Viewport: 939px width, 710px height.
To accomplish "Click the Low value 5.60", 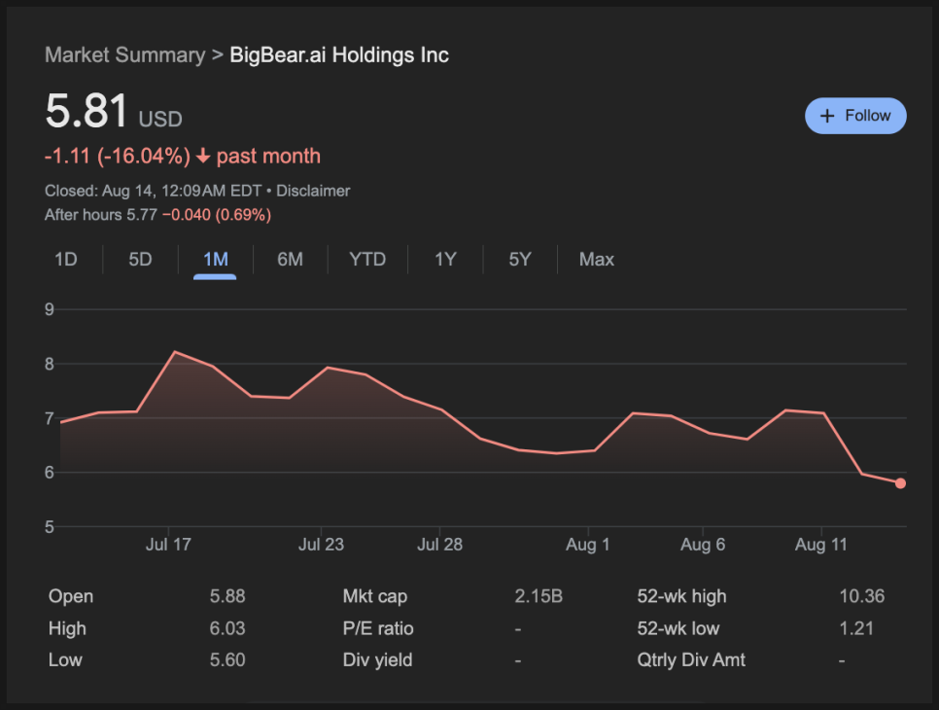I will [227, 660].
